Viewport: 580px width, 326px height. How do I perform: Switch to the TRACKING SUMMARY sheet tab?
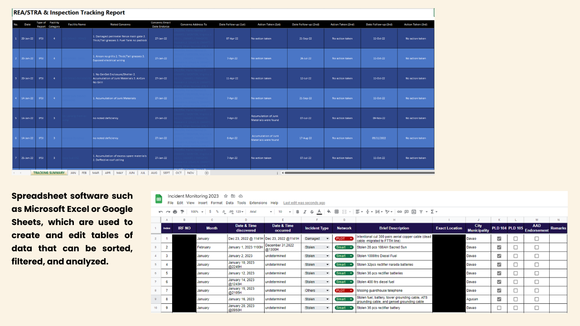tap(49, 173)
